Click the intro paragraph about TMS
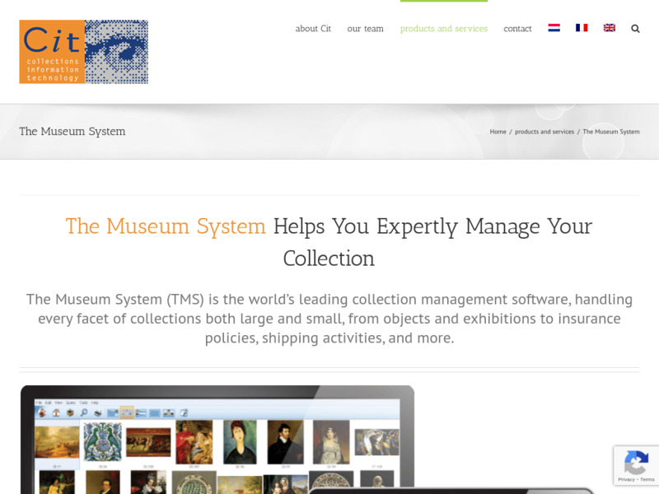The image size is (659, 494). pos(329,319)
